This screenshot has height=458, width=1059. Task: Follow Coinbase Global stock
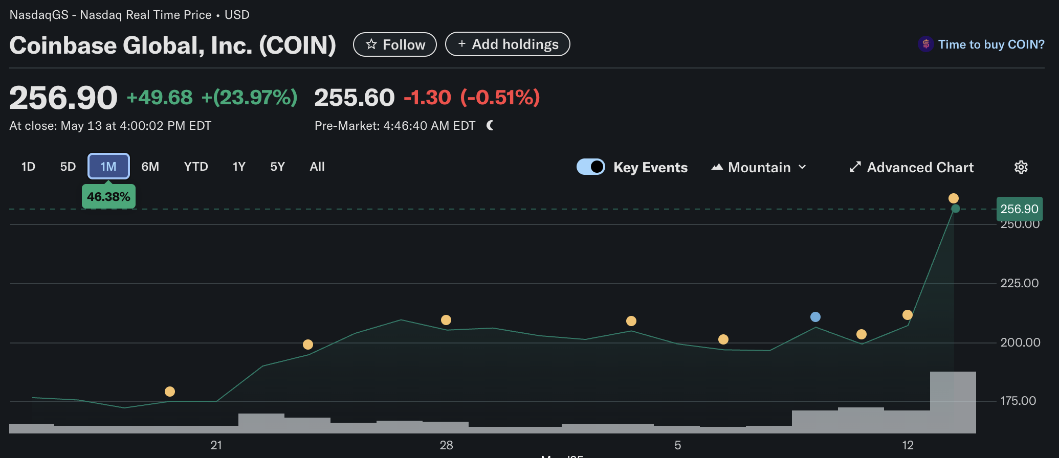tap(395, 44)
